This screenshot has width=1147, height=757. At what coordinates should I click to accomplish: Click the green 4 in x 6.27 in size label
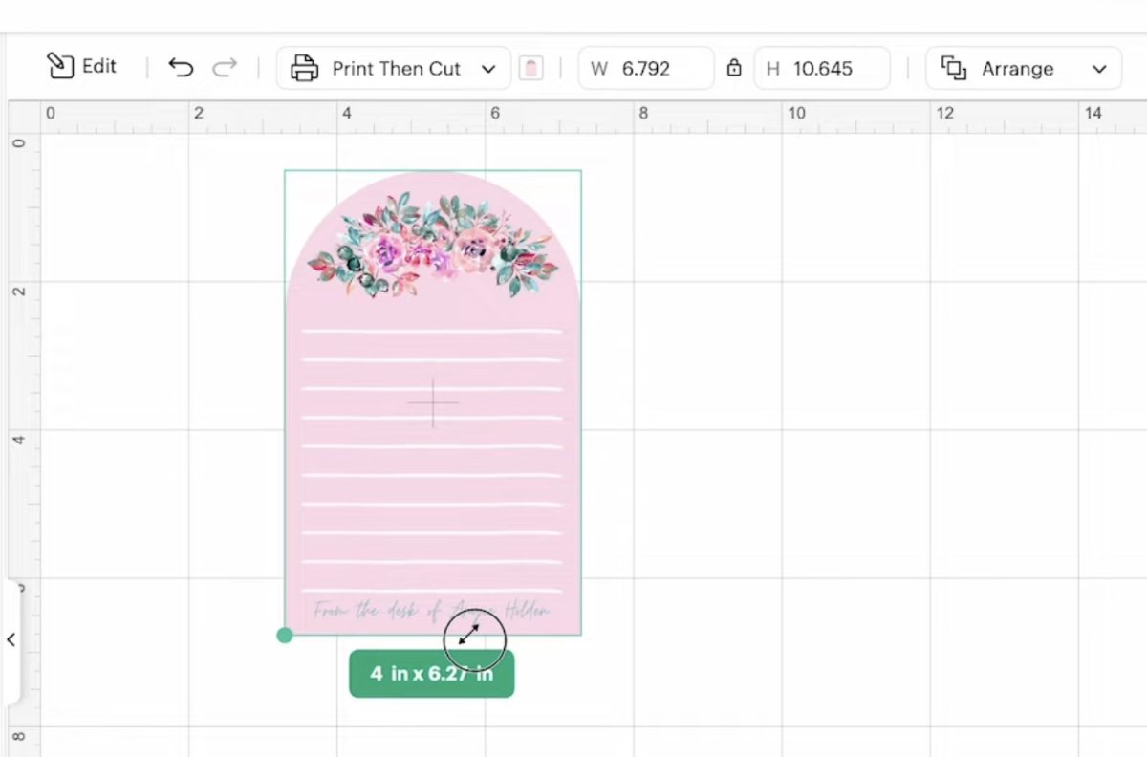pyautogui.click(x=431, y=674)
